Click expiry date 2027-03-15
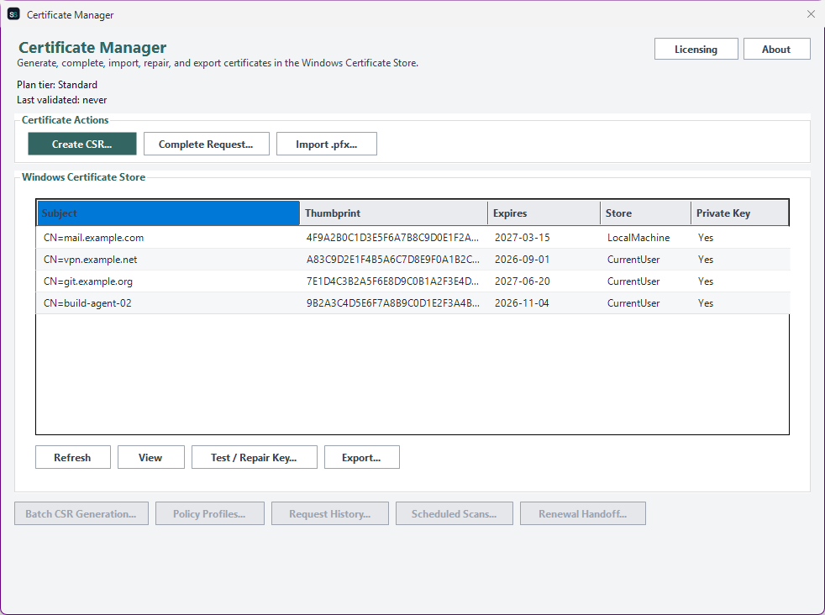The image size is (825, 615). (x=522, y=238)
